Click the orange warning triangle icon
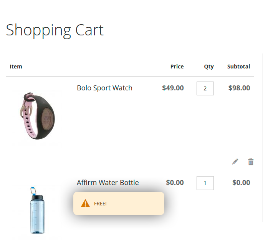263x240 pixels. click(x=85, y=203)
